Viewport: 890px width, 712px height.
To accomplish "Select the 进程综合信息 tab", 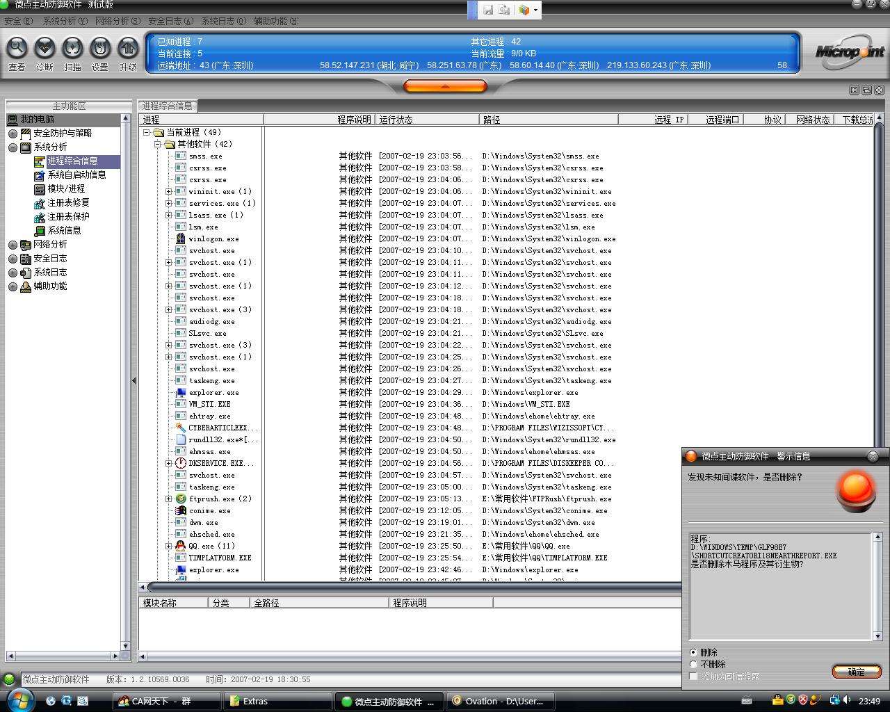I will coord(168,106).
